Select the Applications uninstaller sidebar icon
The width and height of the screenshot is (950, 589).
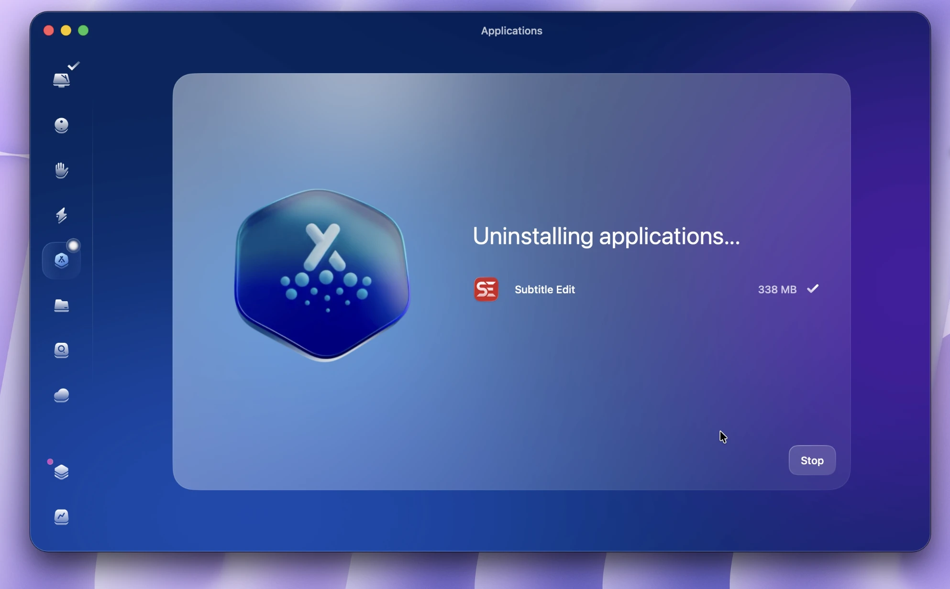61,261
